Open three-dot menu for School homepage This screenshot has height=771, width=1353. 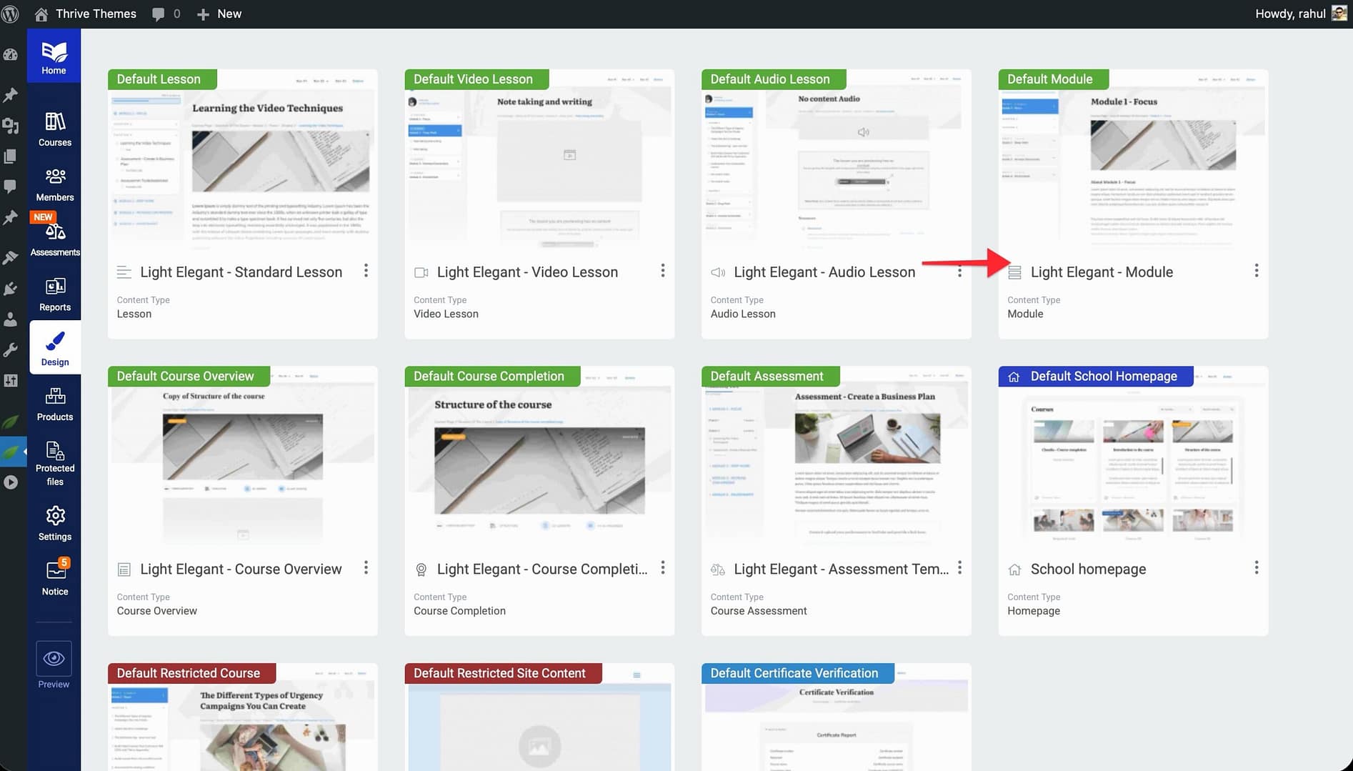click(1256, 568)
